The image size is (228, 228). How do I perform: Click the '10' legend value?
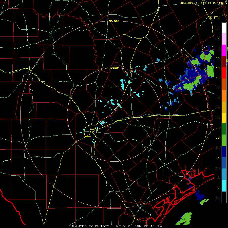(218, 168)
